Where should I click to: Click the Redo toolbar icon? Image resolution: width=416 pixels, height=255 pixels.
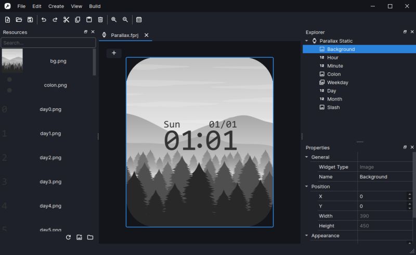tap(55, 20)
